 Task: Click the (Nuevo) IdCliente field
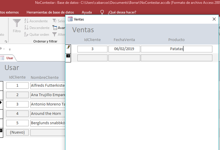tap(17, 132)
